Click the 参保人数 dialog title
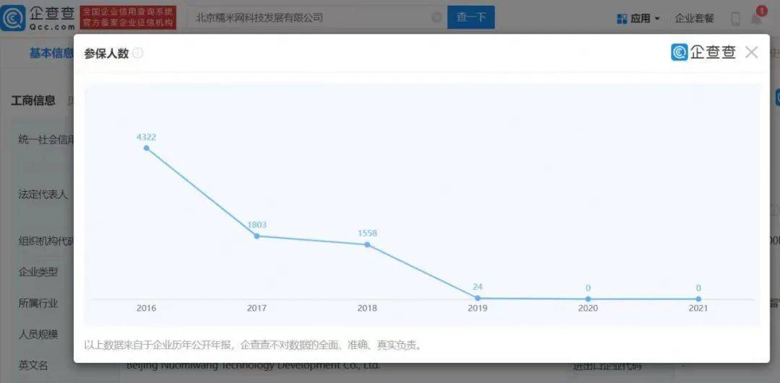 click(x=106, y=53)
